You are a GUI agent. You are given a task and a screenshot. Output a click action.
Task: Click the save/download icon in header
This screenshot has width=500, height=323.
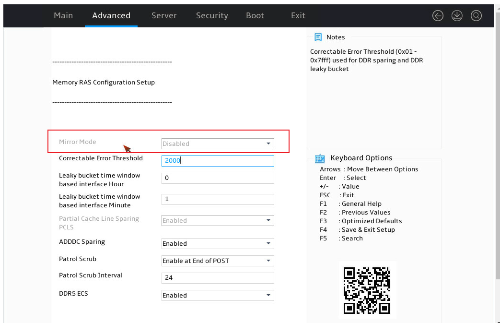pos(457,16)
